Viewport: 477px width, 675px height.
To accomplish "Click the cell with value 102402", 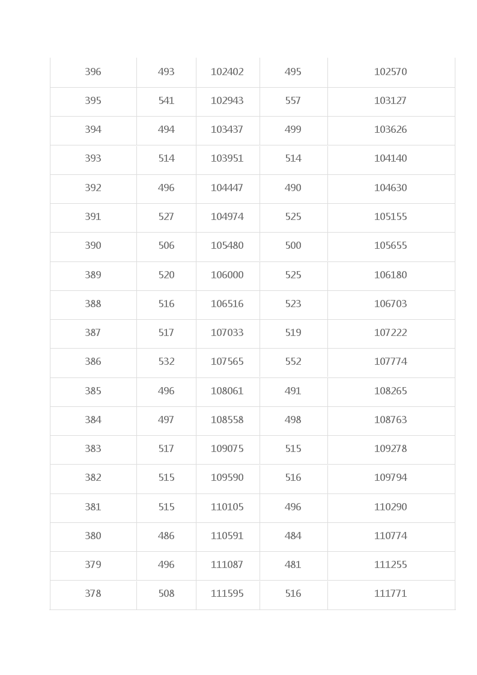I will (228, 72).
